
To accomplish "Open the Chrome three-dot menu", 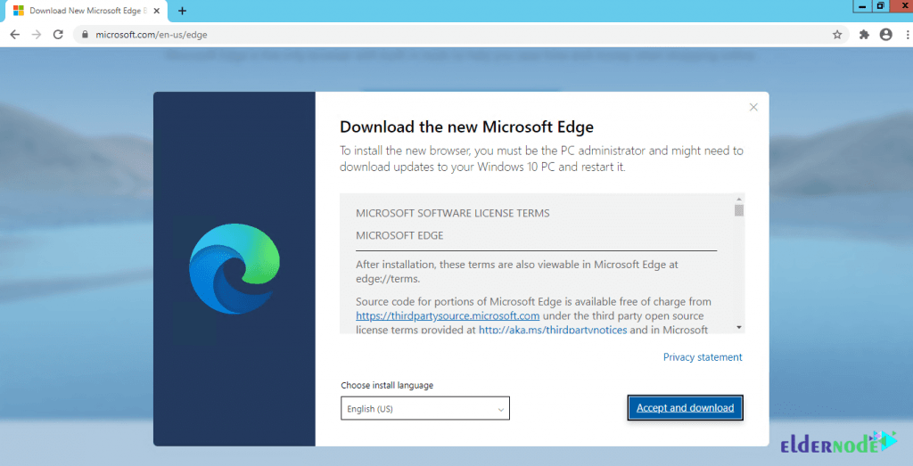I will pyautogui.click(x=908, y=35).
